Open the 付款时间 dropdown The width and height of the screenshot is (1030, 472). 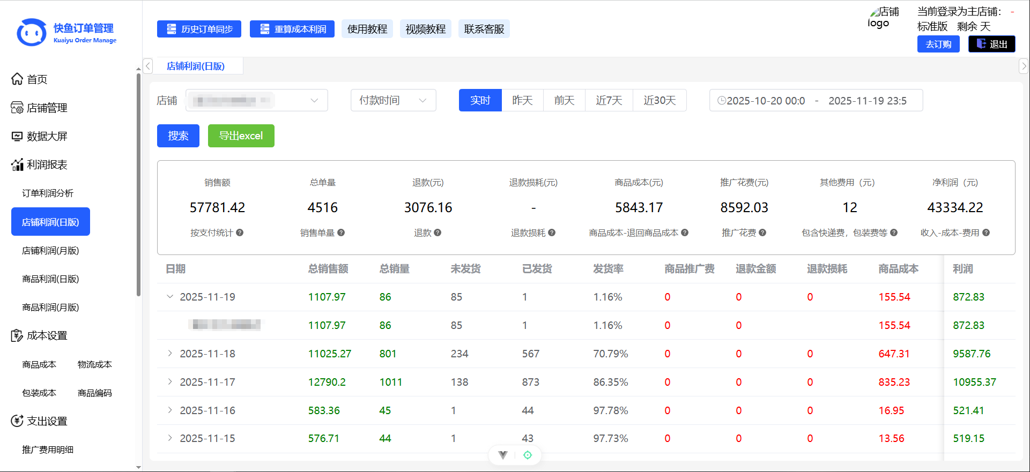pyautogui.click(x=393, y=100)
